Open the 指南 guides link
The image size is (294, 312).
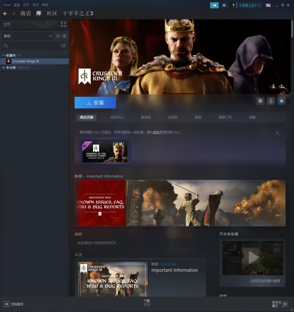(x=198, y=117)
